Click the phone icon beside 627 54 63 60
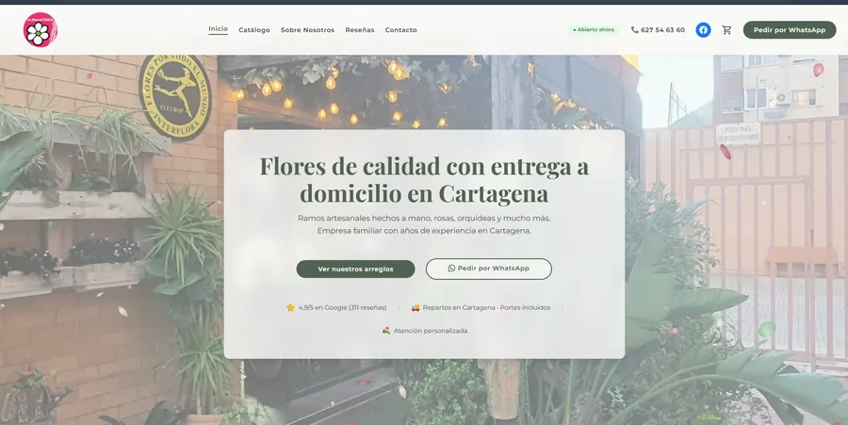This screenshot has width=848, height=425. 634,30
